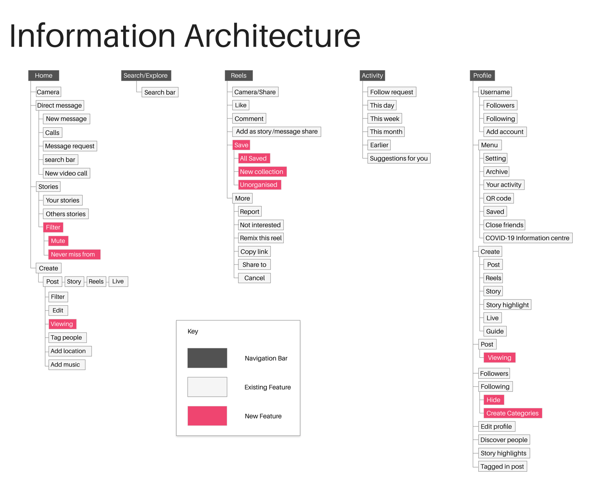601x483 pixels.
Task: Select the Add location node
Action: (x=68, y=351)
